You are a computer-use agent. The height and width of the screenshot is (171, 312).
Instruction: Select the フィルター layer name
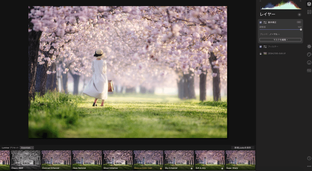click(x=273, y=47)
